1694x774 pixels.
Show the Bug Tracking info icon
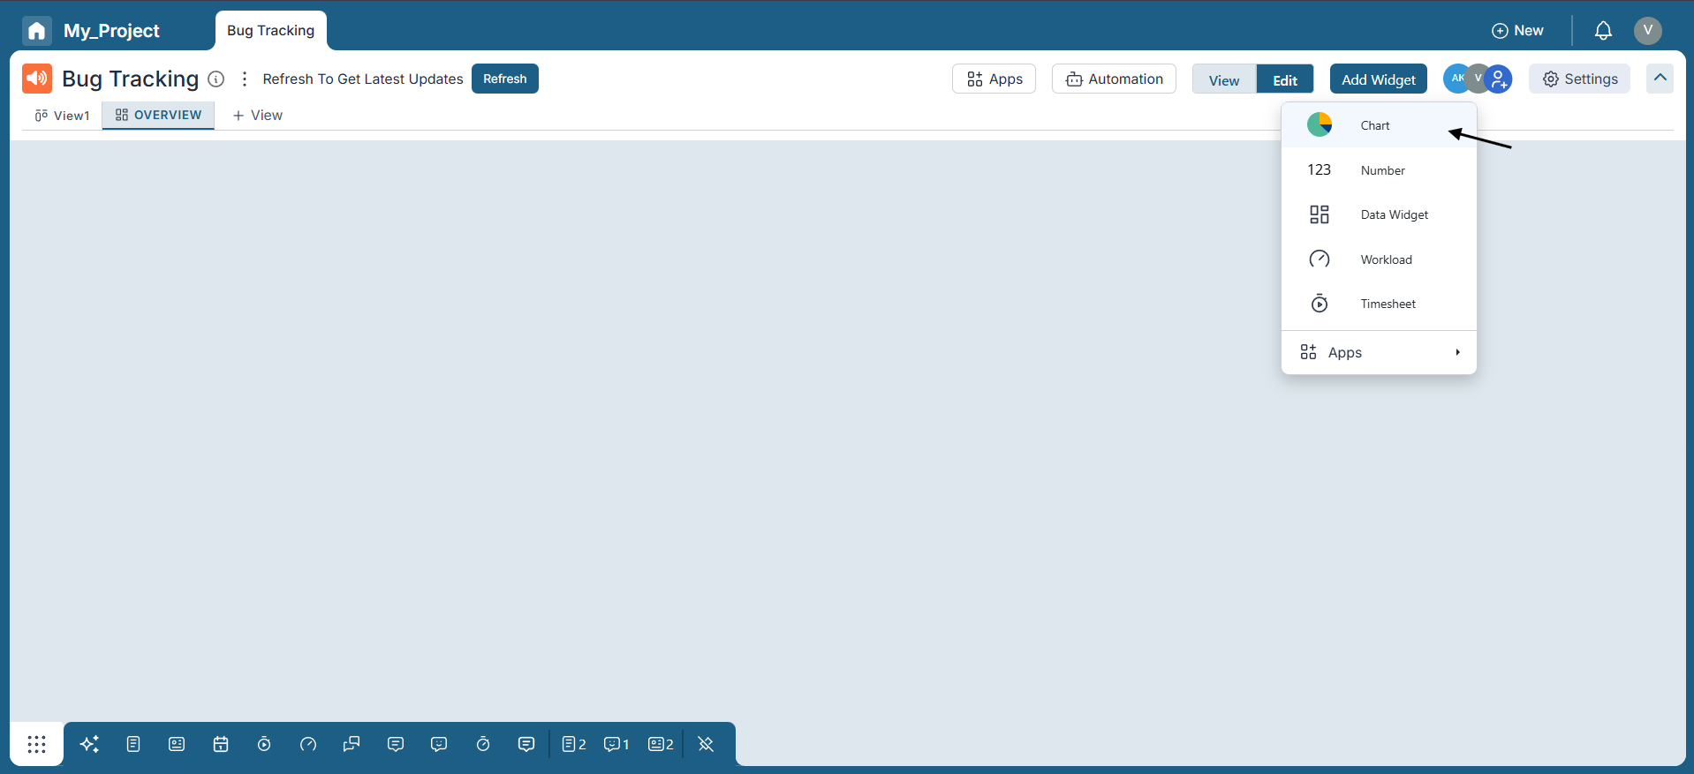pos(216,79)
